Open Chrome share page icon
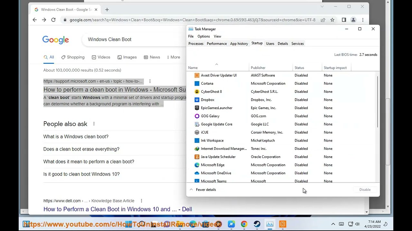The image size is (412, 231). (323, 20)
